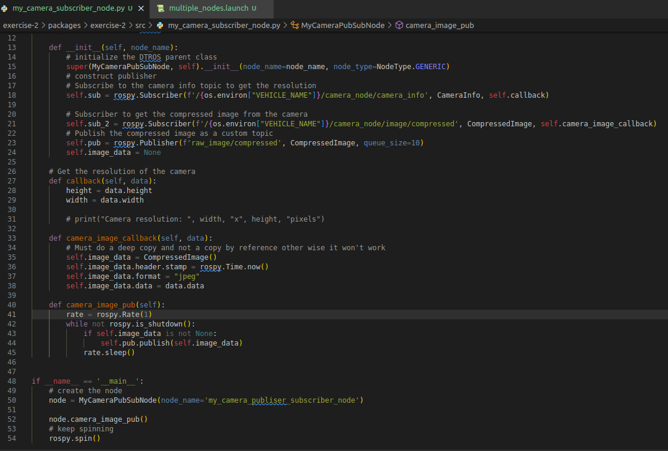Viewport: 668px width, 451px height.
Task: Click data.height on line 28
Action: click(129, 191)
